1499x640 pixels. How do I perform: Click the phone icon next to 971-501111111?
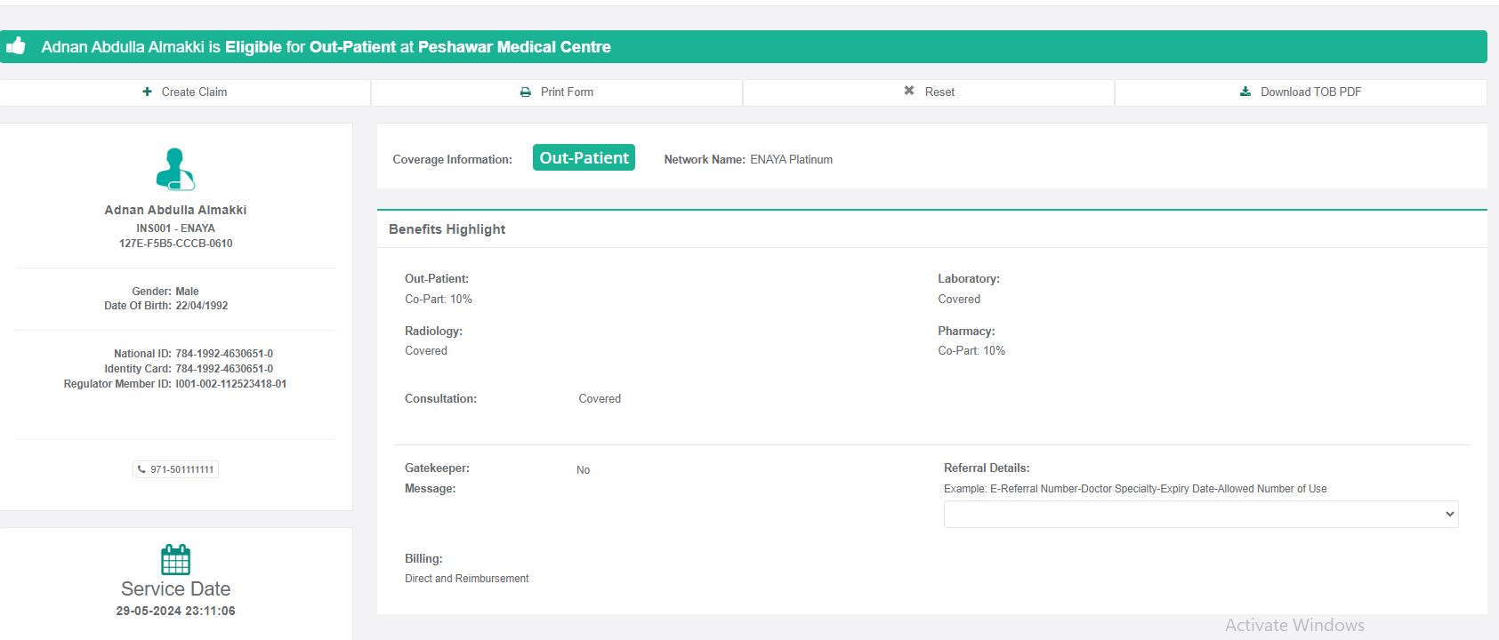[141, 469]
